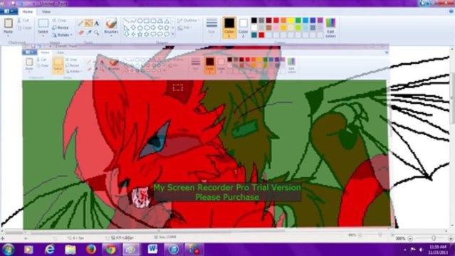Expand the Shapes gallery list

173,34
